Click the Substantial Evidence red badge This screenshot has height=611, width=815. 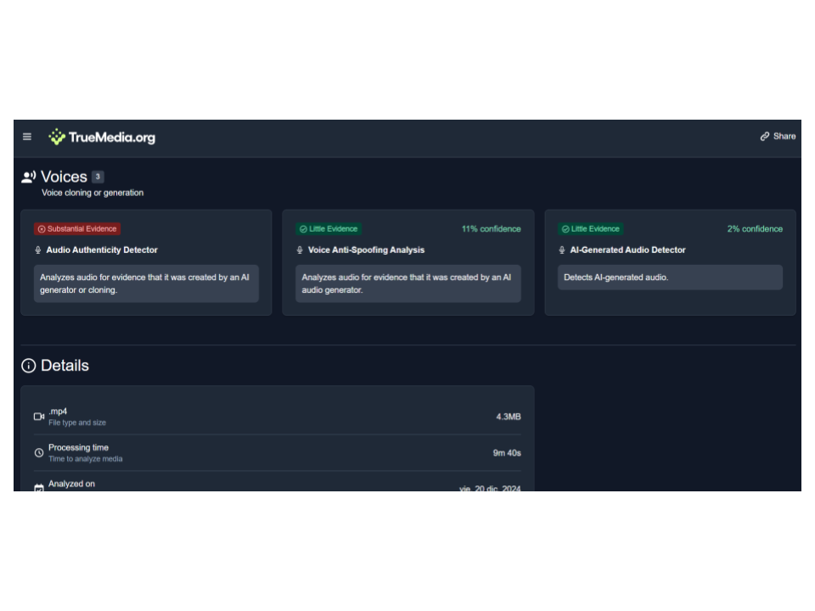(x=77, y=229)
